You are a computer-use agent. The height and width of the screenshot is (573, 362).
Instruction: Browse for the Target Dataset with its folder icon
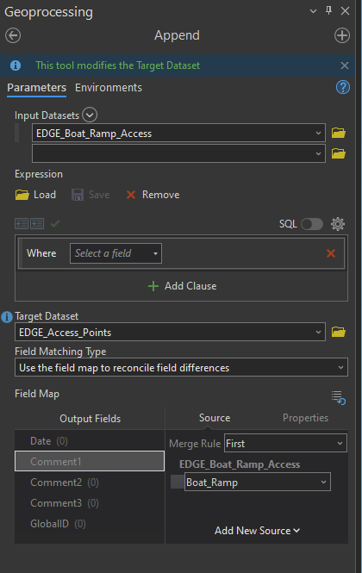(x=339, y=332)
